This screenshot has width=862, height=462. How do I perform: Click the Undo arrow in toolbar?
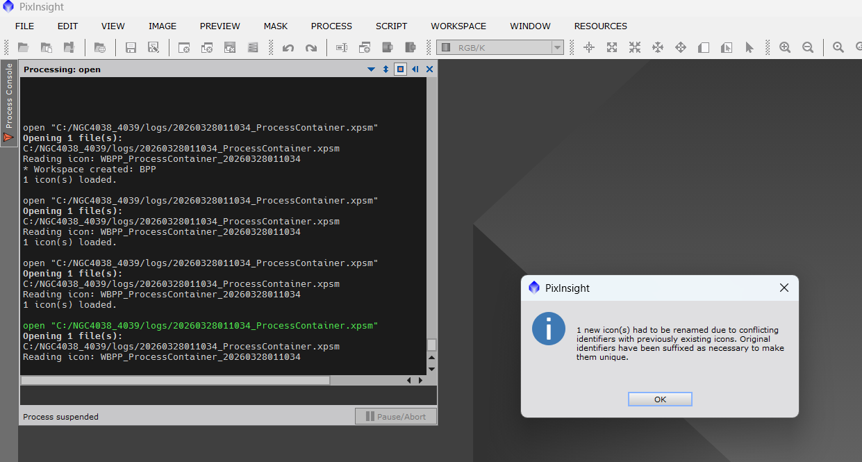(288, 48)
